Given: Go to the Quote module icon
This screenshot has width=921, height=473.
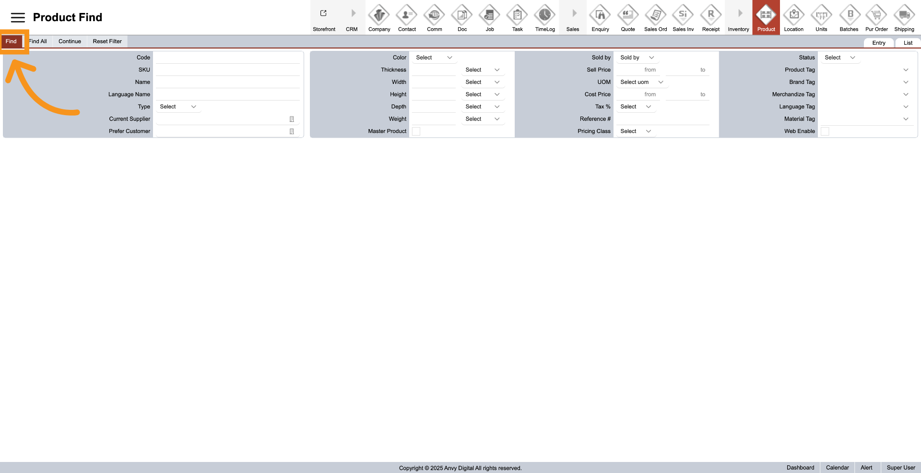Looking at the screenshot, I should coord(628,15).
